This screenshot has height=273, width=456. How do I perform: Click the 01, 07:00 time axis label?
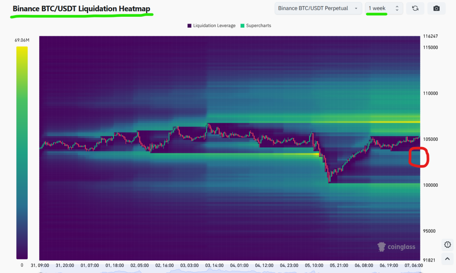click(x=90, y=265)
